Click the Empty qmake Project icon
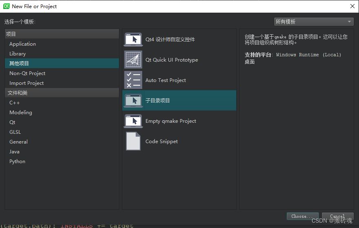The height and width of the screenshot is (228, 359). (133, 121)
